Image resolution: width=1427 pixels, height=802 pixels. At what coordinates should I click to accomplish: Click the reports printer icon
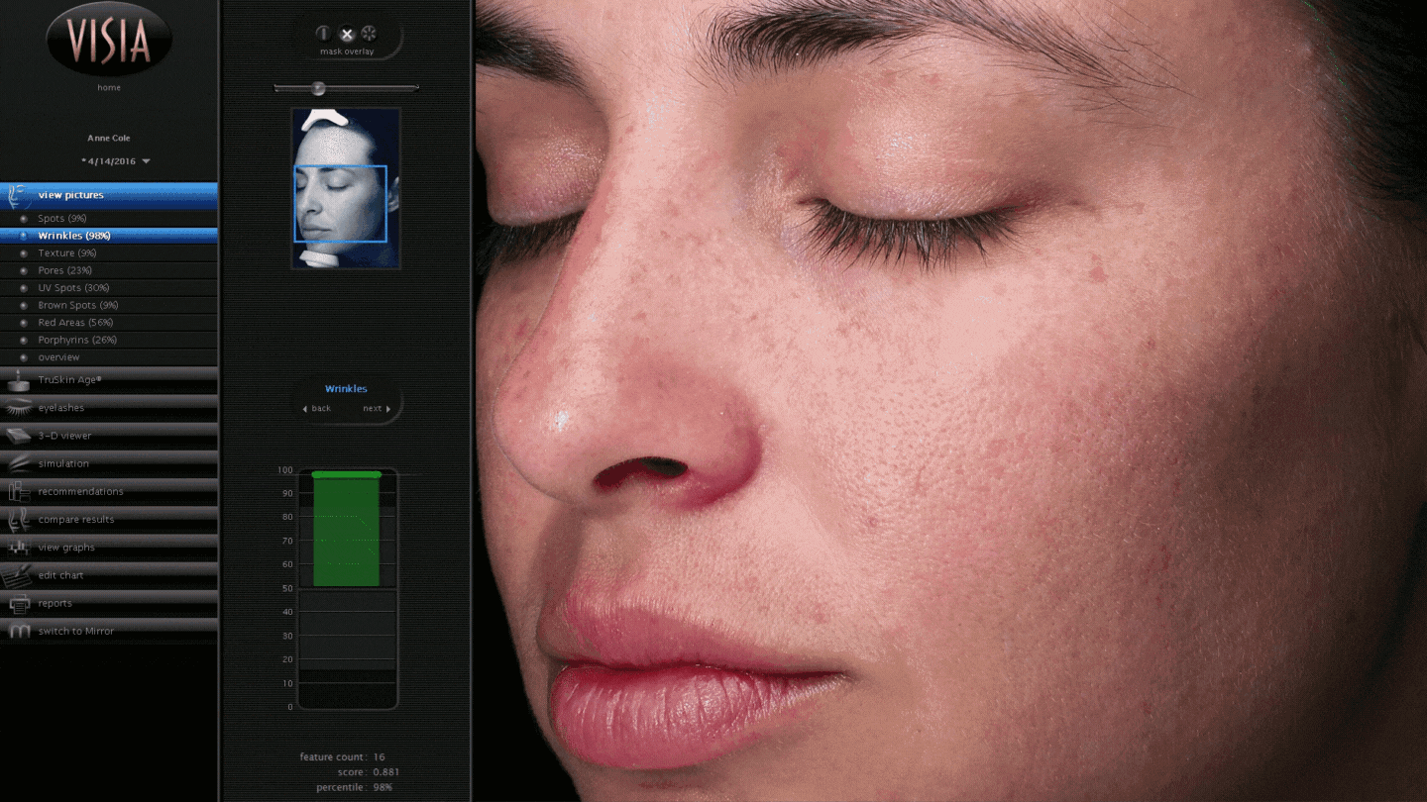tap(18, 603)
